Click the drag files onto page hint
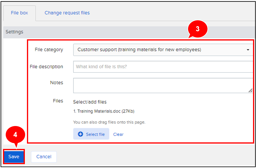Screen dimensions: 256x168 [x=109, y=122]
